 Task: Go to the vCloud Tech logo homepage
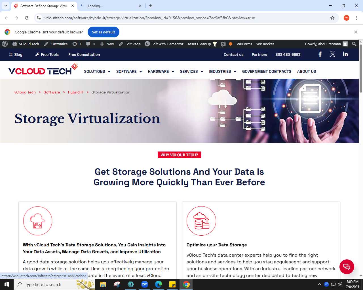[x=43, y=70]
